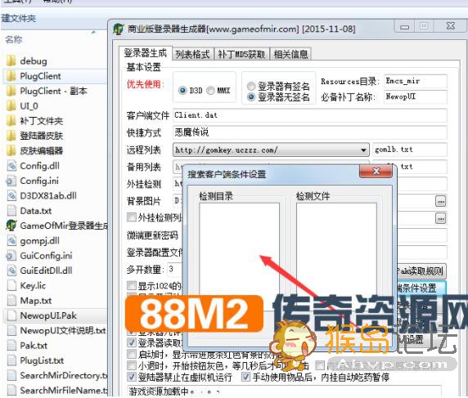This screenshot has width=468, height=398.
Task: Click the 条件设置 button
Action: tap(421, 288)
